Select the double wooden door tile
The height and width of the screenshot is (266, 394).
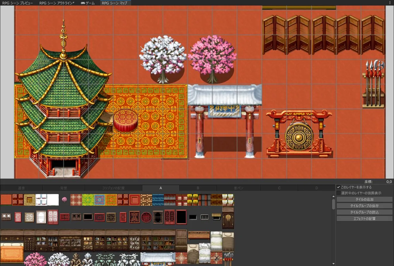(228, 220)
